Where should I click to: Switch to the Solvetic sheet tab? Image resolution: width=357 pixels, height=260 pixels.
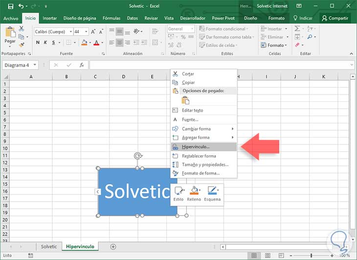(49, 247)
